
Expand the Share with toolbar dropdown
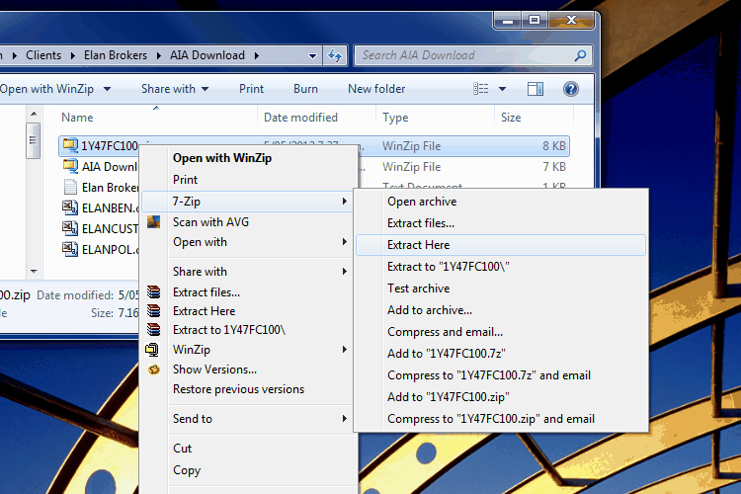[206, 89]
